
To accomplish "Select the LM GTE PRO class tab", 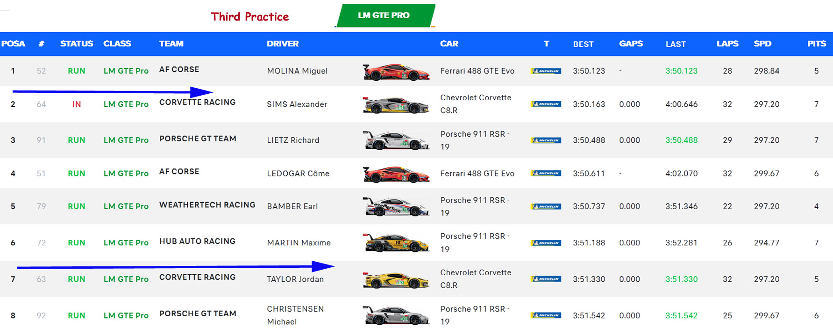I will click(385, 15).
